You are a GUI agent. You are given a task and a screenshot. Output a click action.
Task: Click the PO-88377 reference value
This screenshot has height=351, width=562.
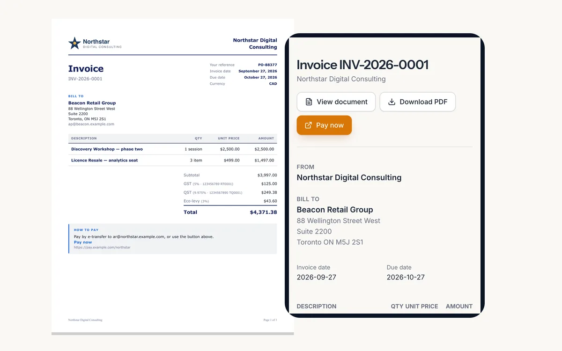(x=267, y=65)
